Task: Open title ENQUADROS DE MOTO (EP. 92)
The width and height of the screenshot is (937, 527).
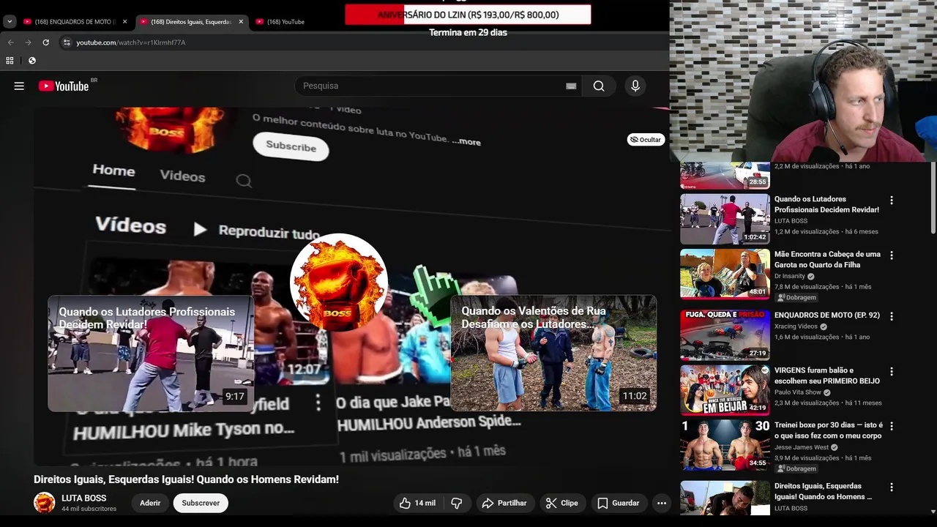Action: [x=827, y=315]
